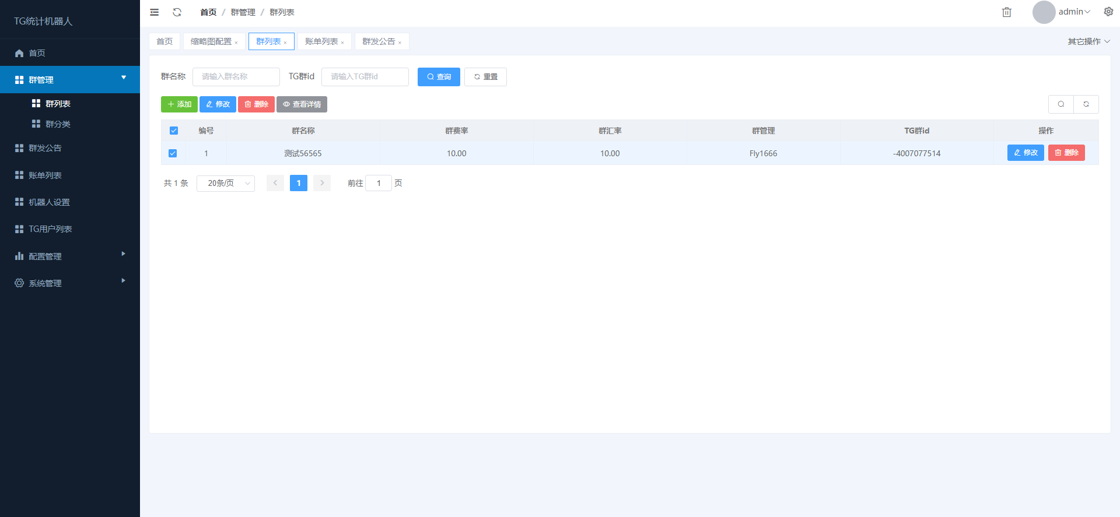The width and height of the screenshot is (1120, 517).
Task: Delete the 测试56565 row with 删除
Action: click(x=1066, y=153)
